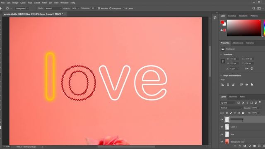Click the Create new group folder icon
265x149 pixels.
(255, 146)
